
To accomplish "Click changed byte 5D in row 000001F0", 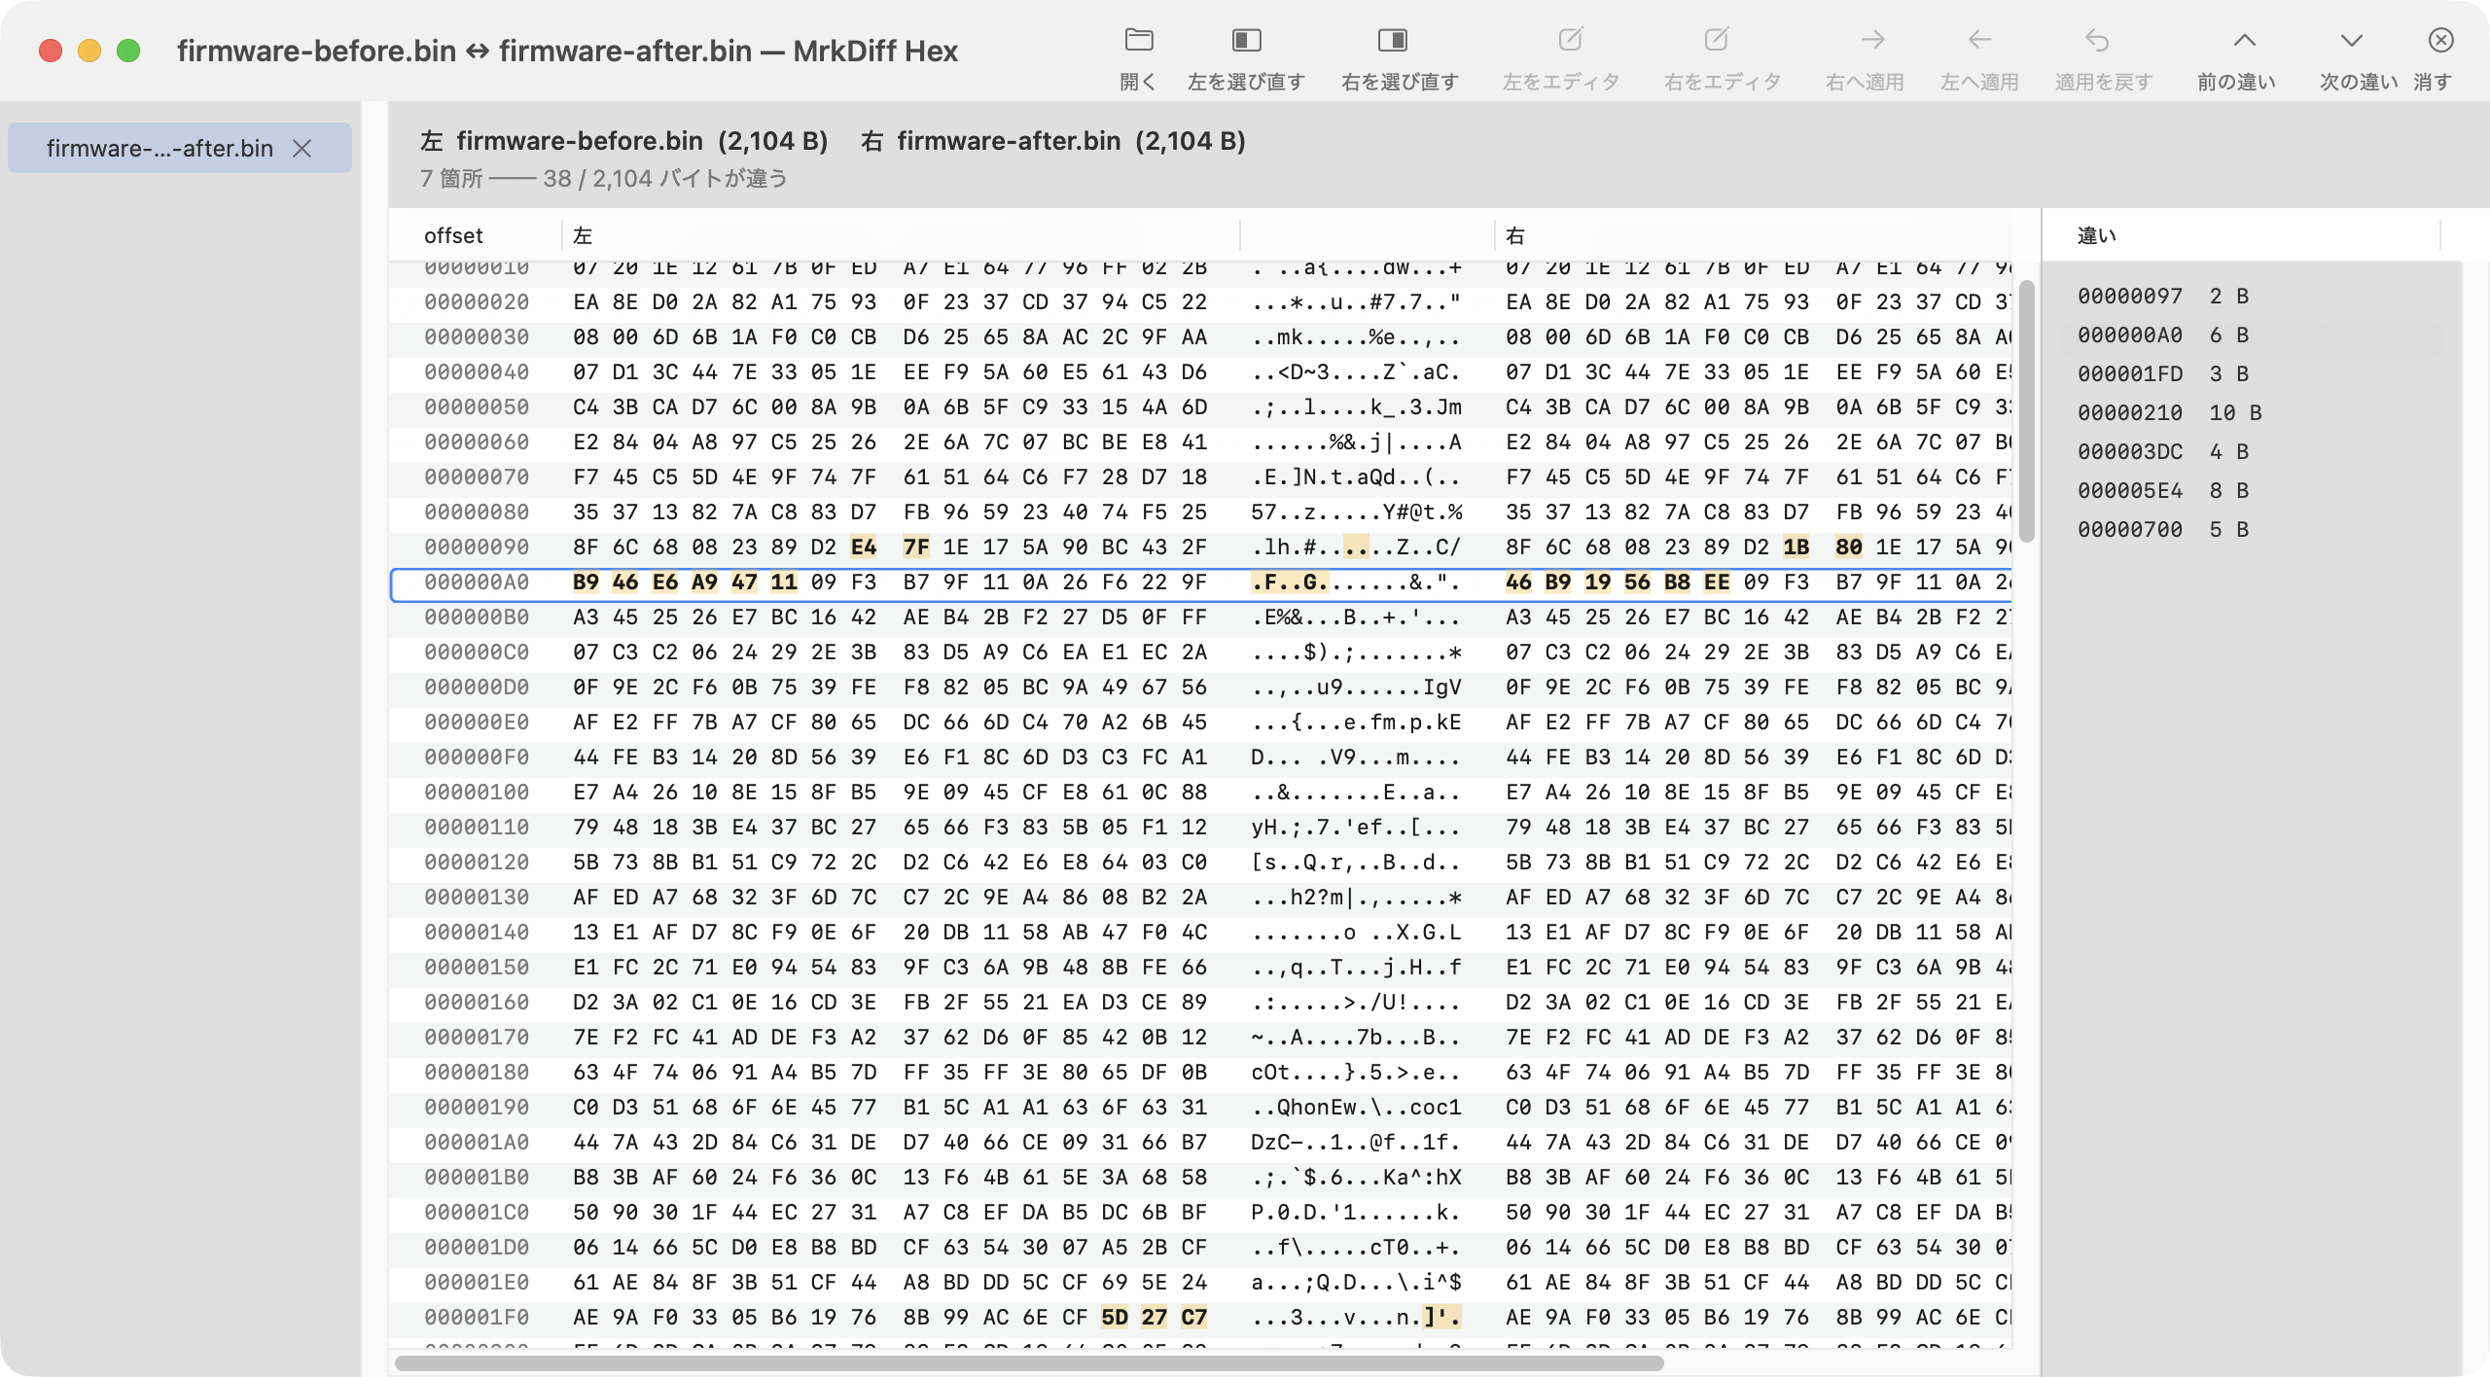I will (1114, 1318).
